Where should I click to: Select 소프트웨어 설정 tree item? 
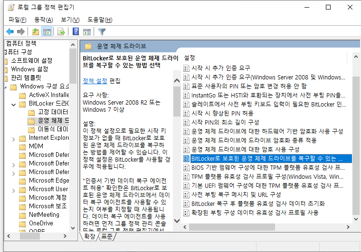pyautogui.click(x=31, y=61)
